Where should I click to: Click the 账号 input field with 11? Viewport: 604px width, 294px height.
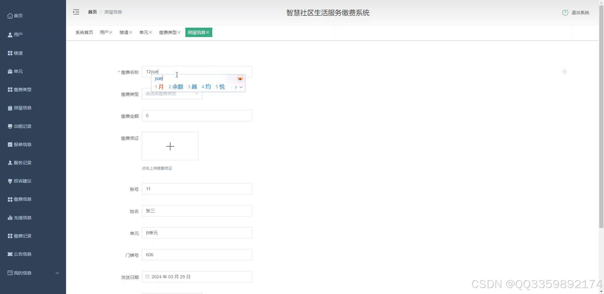click(x=197, y=189)
